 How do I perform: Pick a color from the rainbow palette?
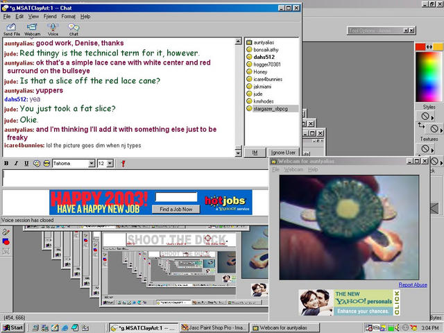(x=429, y=76)
